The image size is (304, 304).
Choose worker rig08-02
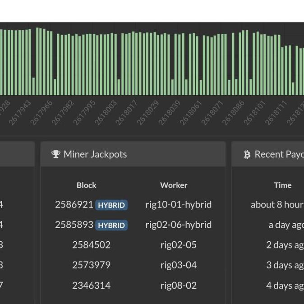tap(178, 286)
